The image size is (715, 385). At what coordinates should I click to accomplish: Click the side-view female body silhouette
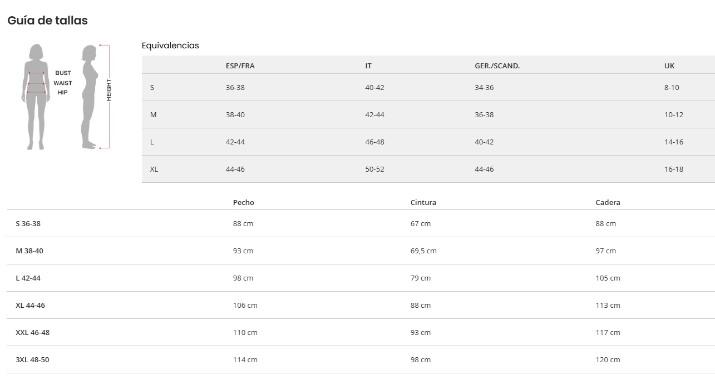click(89, 97)
